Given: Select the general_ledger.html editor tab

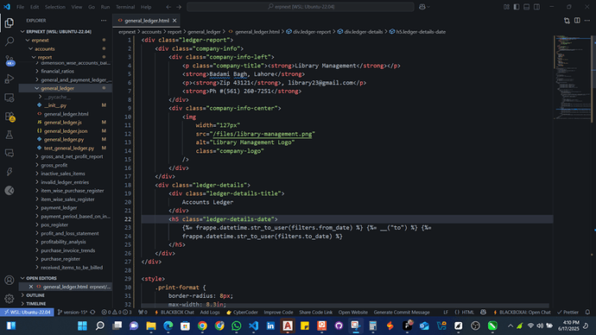Looking at the screenshot, I should (147, 21).
